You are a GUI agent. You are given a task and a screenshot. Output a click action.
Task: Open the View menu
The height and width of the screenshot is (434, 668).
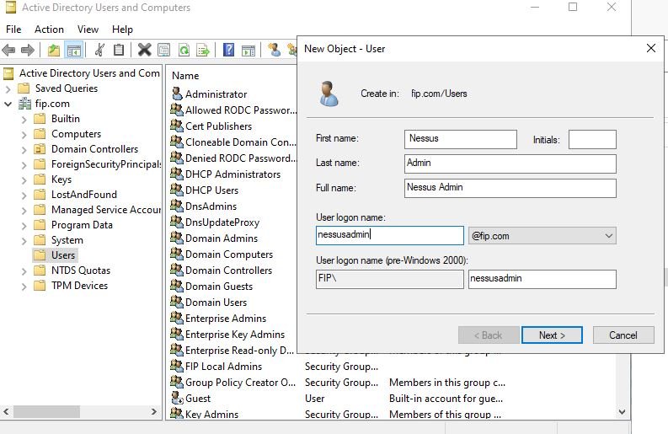(88, 29)
